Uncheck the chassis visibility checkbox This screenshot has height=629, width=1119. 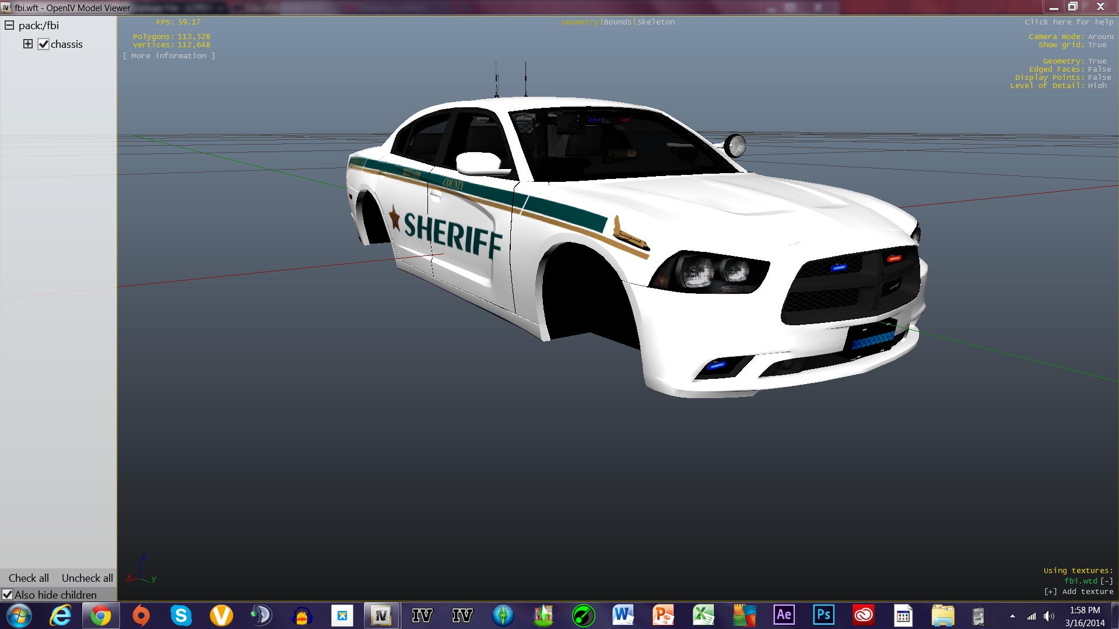43,44
